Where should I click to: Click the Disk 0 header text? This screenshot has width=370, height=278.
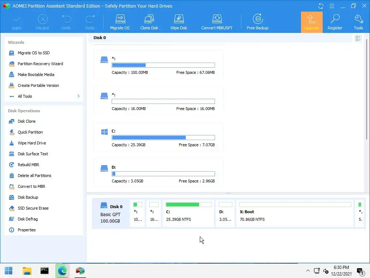(x=100, y=38)
